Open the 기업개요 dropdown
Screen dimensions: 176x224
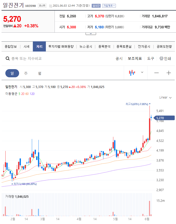109,6
